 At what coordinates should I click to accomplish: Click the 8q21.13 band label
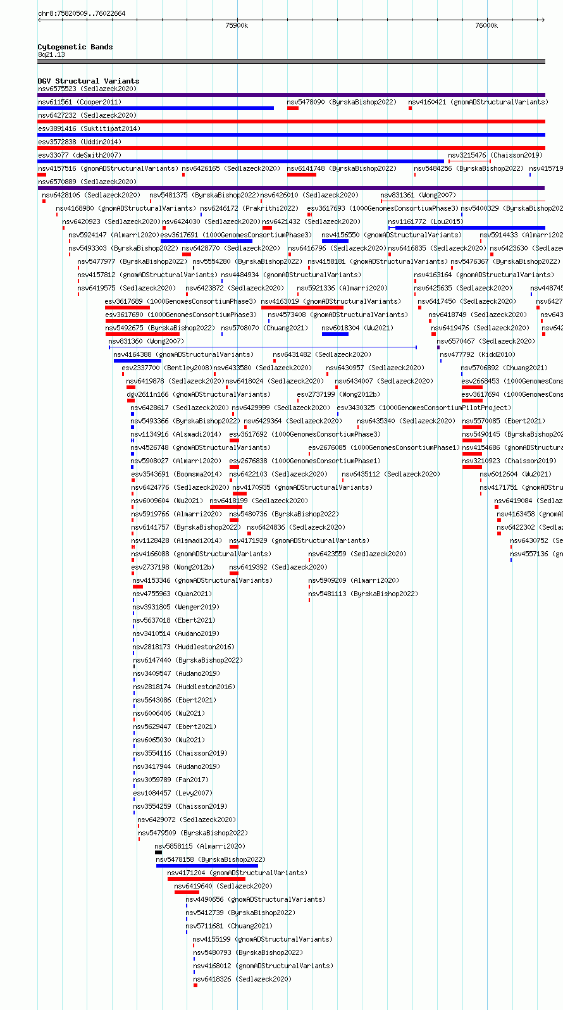pos(51,54)
